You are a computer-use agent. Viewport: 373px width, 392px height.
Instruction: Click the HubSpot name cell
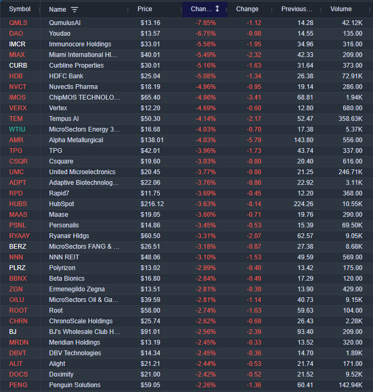(61, 204)
